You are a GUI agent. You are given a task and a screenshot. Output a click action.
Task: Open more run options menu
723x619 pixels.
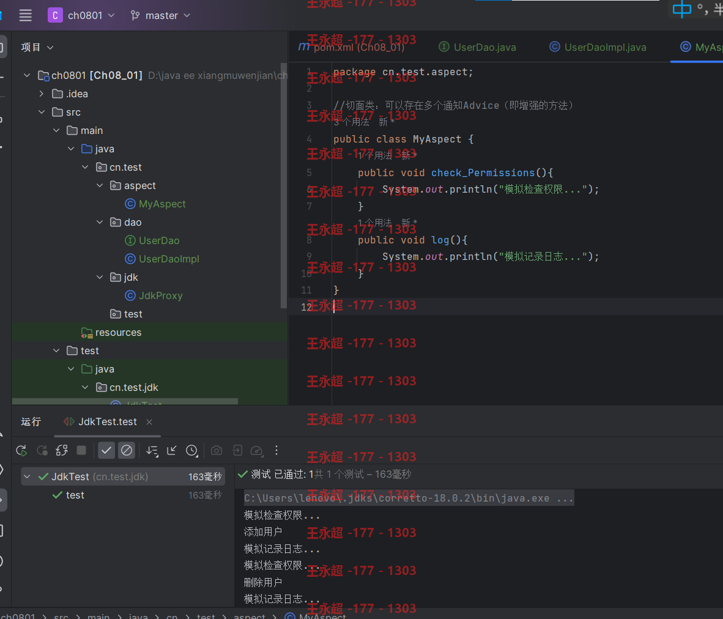tap(276, 450)
